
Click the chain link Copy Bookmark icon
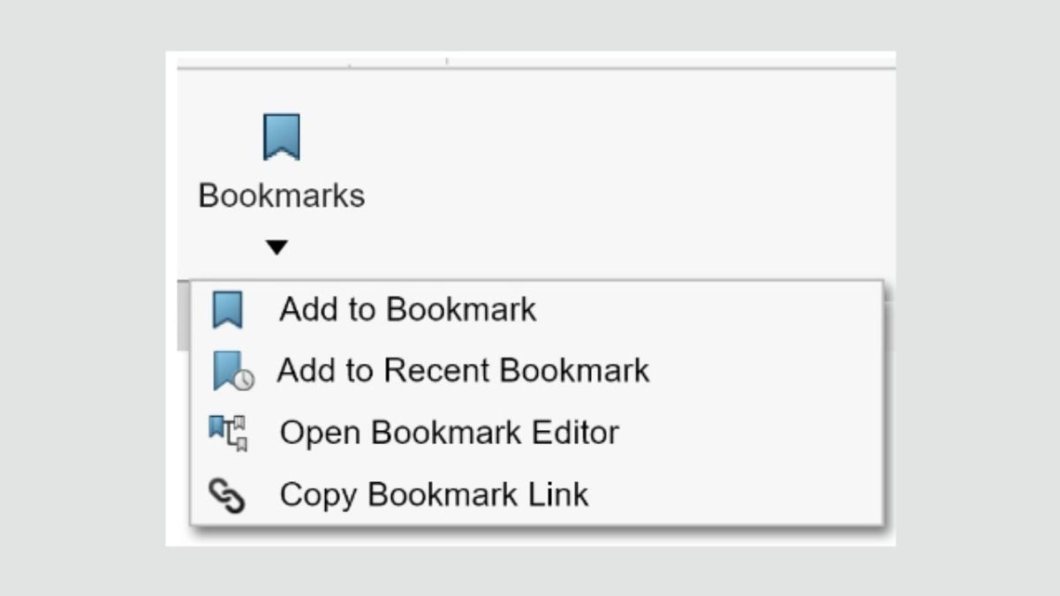tap(227, 494)
